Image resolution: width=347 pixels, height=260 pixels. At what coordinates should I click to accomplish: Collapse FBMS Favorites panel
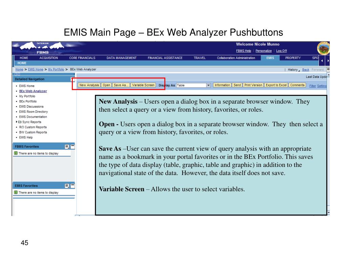point(73,146)
